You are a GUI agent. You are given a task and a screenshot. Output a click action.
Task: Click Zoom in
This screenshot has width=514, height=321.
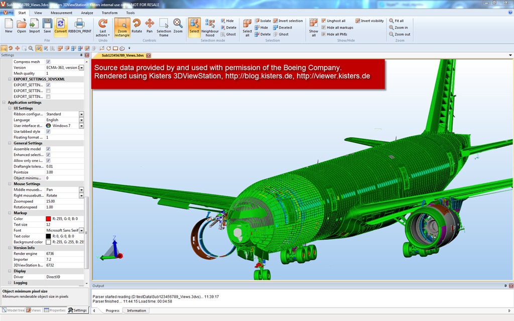pos(398,28)
